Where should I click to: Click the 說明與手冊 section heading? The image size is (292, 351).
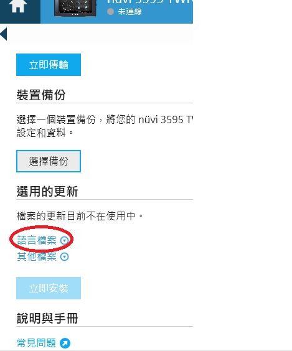47,318
